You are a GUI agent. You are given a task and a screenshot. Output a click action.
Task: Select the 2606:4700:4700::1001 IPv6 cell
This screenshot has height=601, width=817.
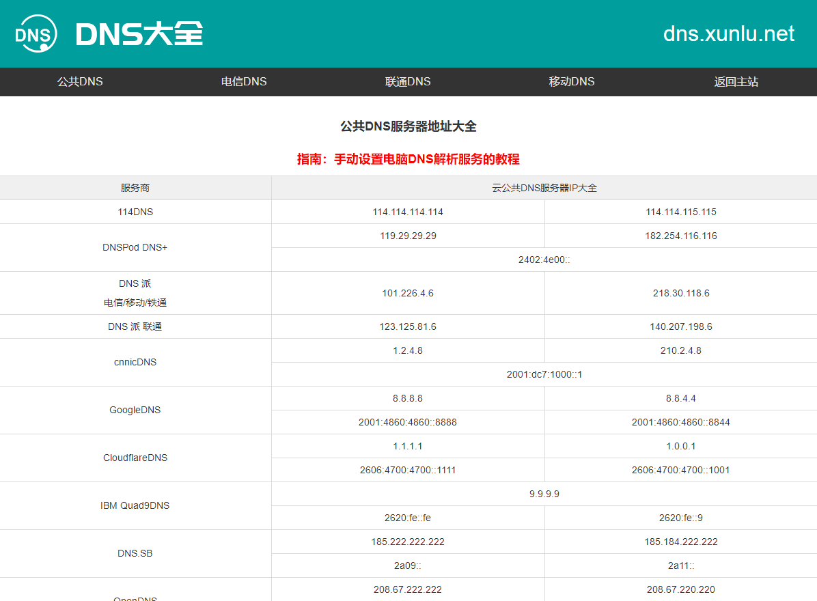point(680,471)
